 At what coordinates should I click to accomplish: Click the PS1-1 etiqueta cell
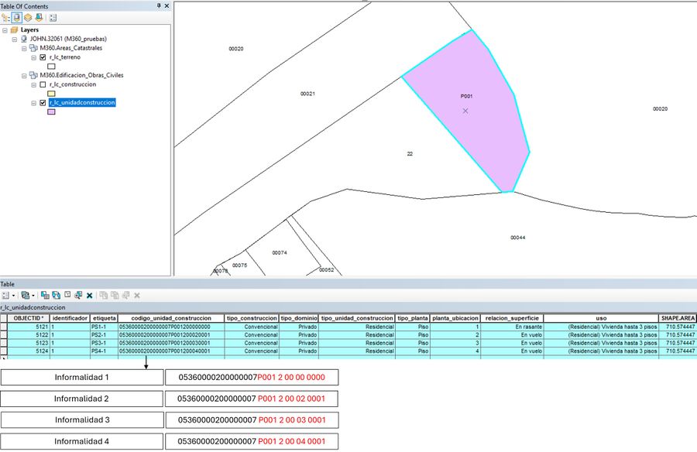pos(104,327)
